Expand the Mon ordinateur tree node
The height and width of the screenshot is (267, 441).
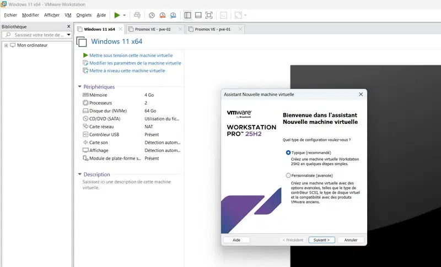(6, 45)
